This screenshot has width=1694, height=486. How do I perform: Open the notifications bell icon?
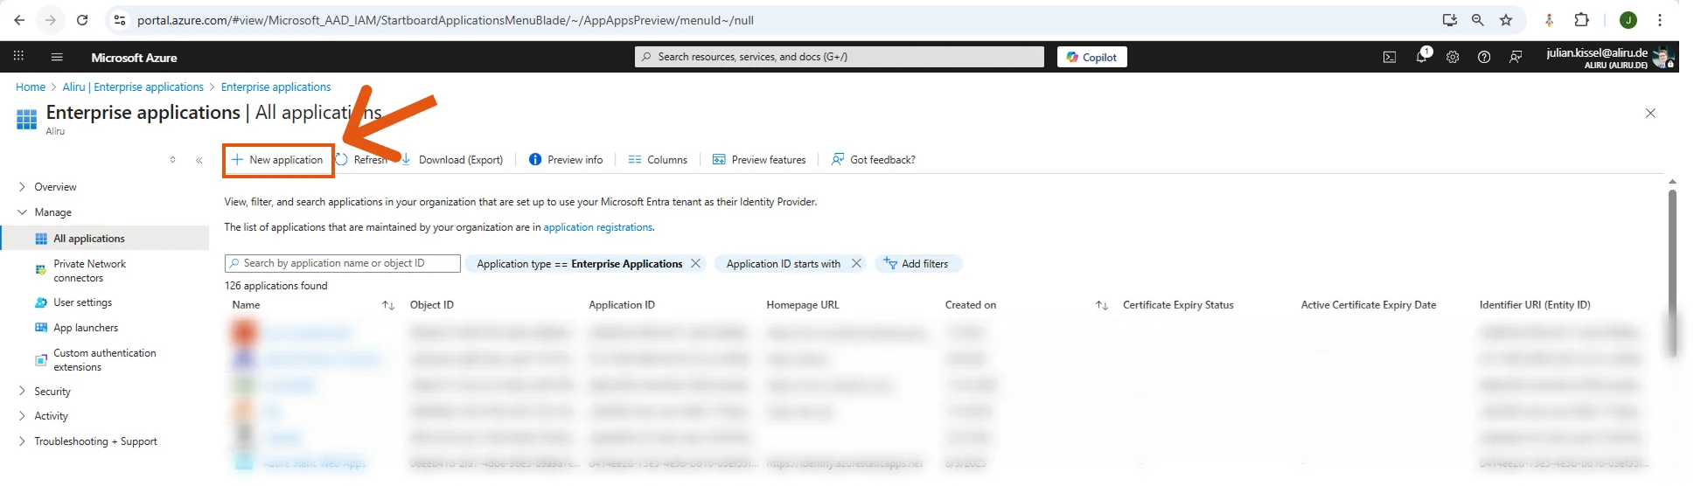point(1422,57)
